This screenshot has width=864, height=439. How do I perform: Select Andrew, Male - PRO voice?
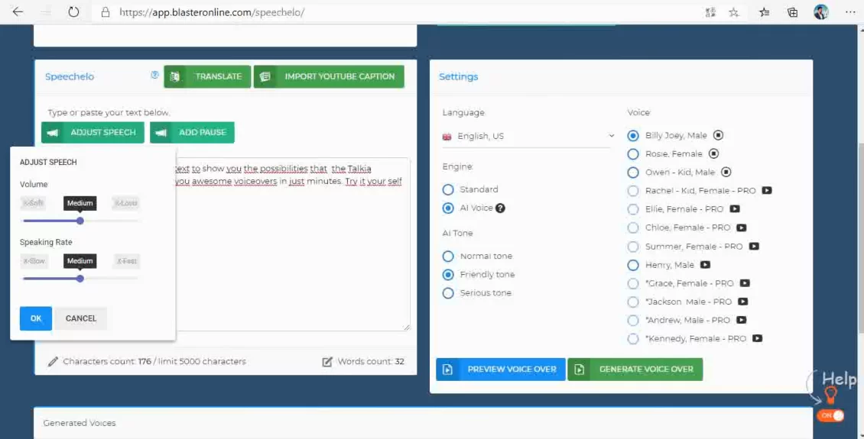(x=633, y=320)
